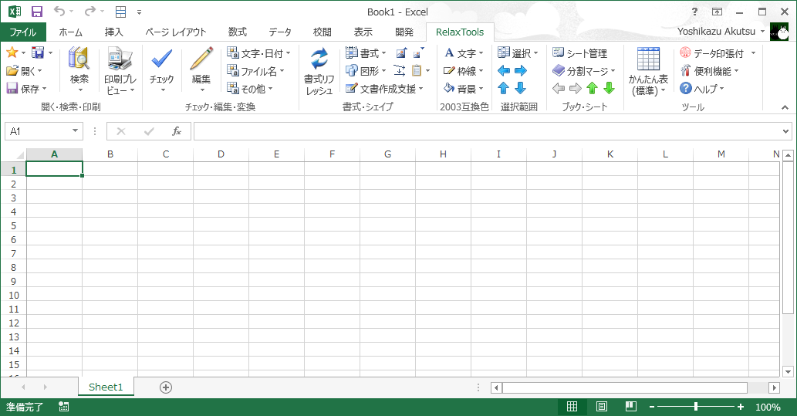Image resolution: width=797 pixels, height=416 pixels.
Task: Click the gray right arrow in ブック・シート
Action: point(576,89)
